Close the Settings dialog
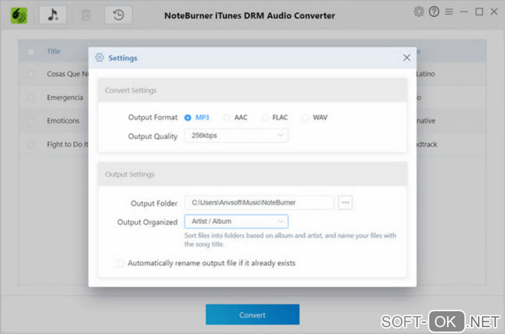The width and height of the screenshot is (505, 334). [407, 57]
